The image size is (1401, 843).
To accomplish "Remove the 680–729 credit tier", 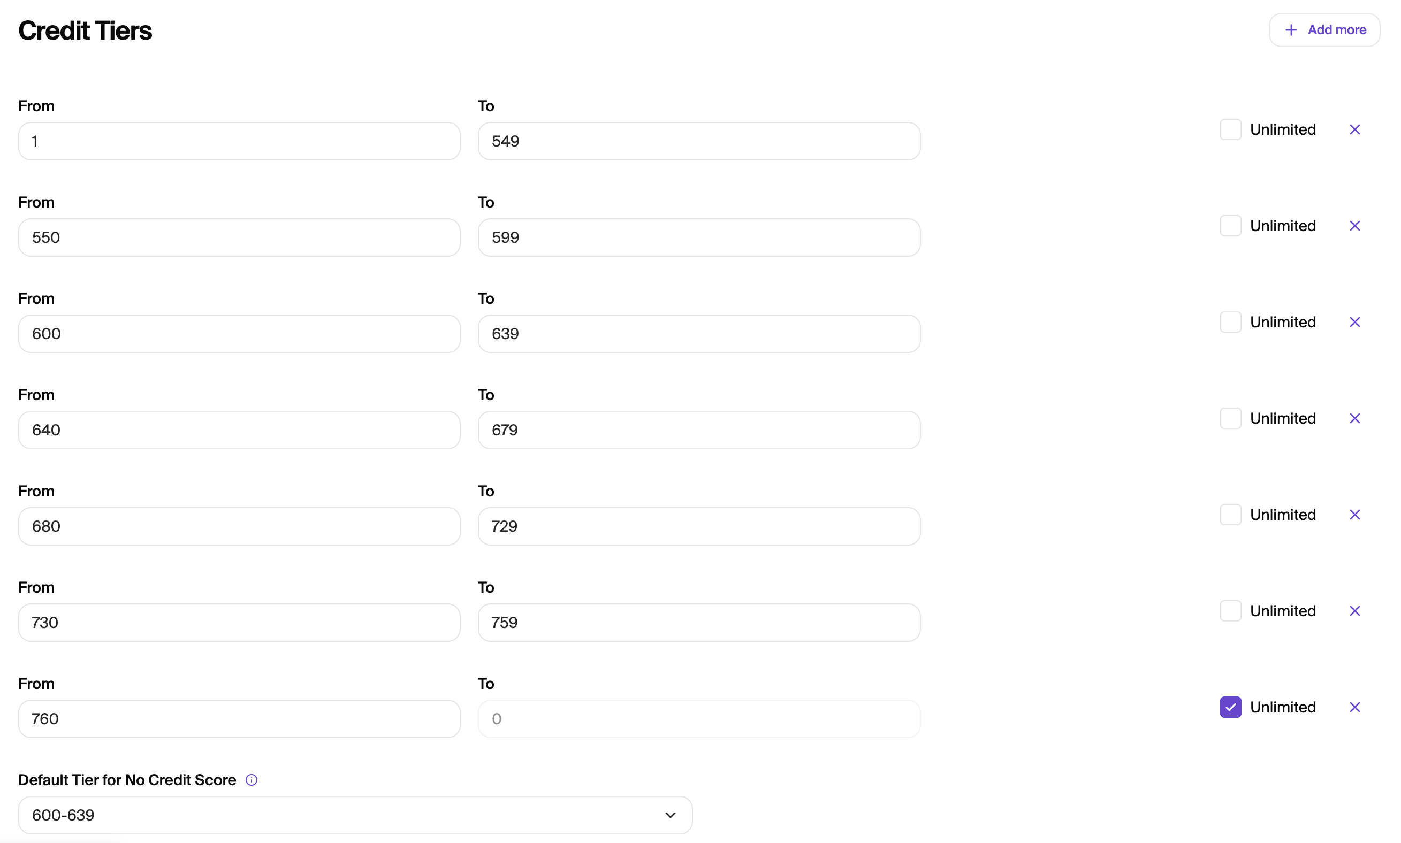I will tap(1354, 514).
